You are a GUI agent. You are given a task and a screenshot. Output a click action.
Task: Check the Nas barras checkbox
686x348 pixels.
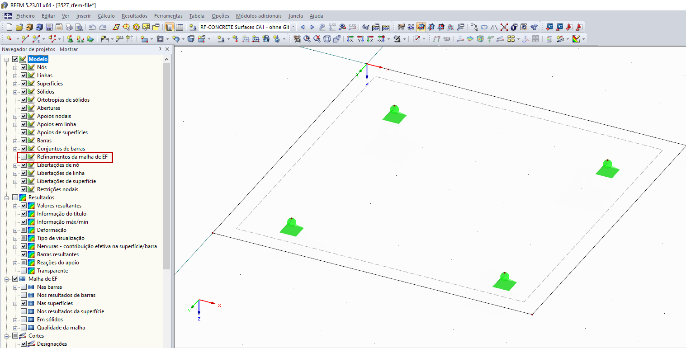[24, 287]
